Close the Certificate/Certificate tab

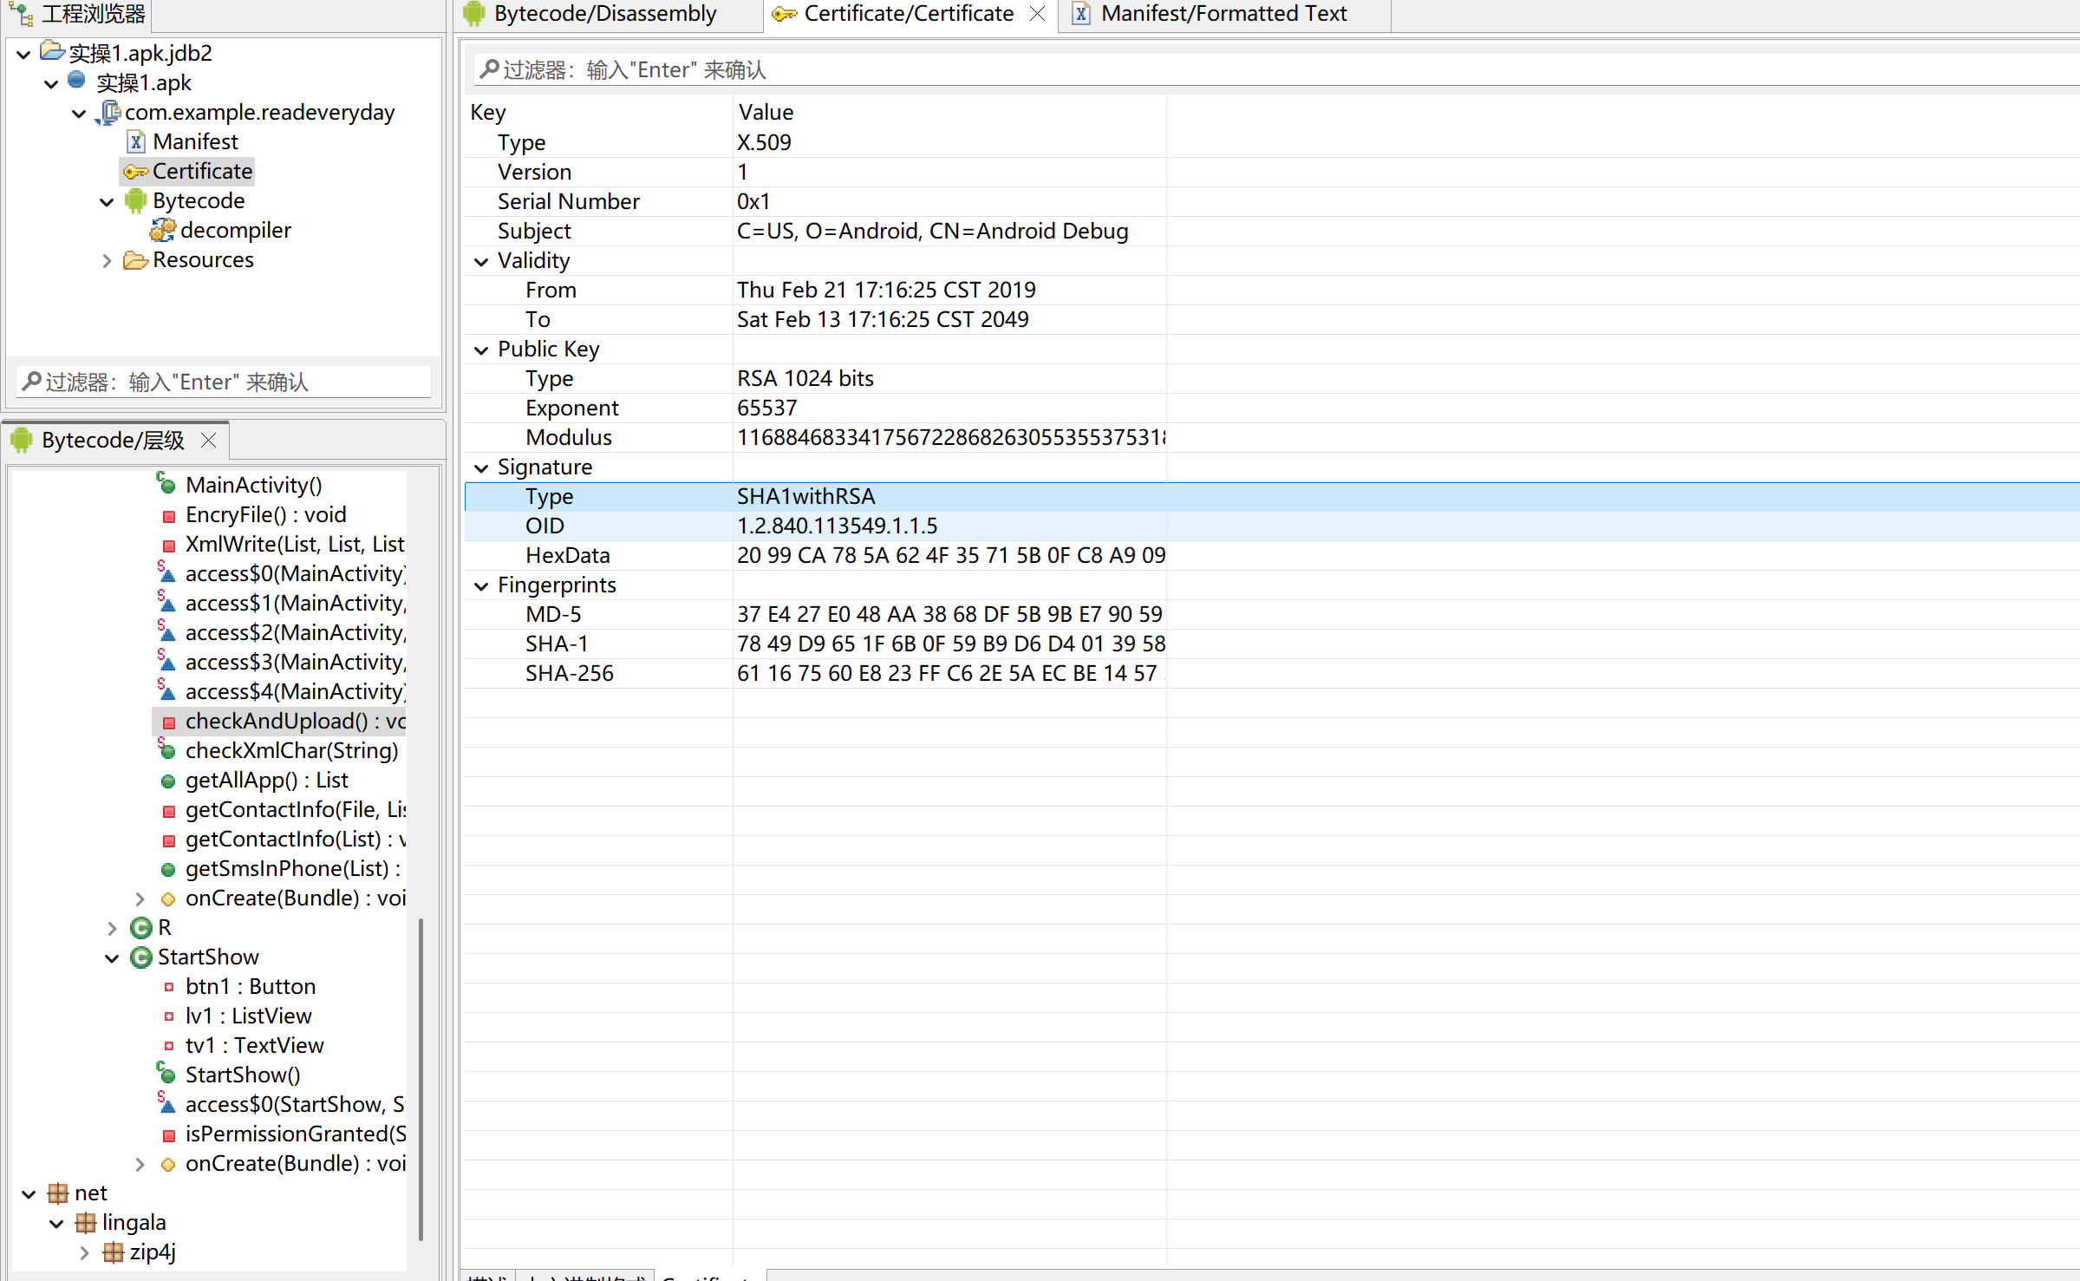(x=1037, y=14)
